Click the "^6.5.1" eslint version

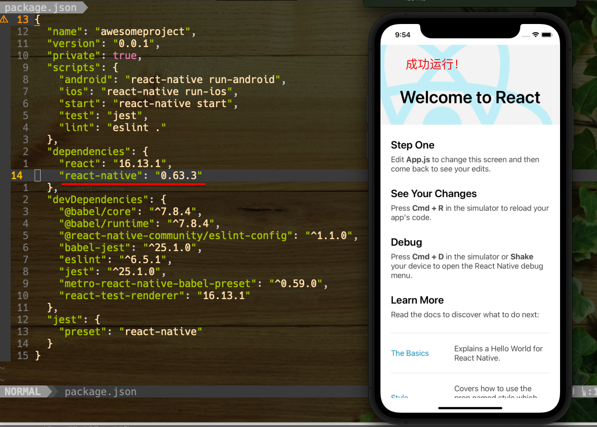click(x=143, y=259)
